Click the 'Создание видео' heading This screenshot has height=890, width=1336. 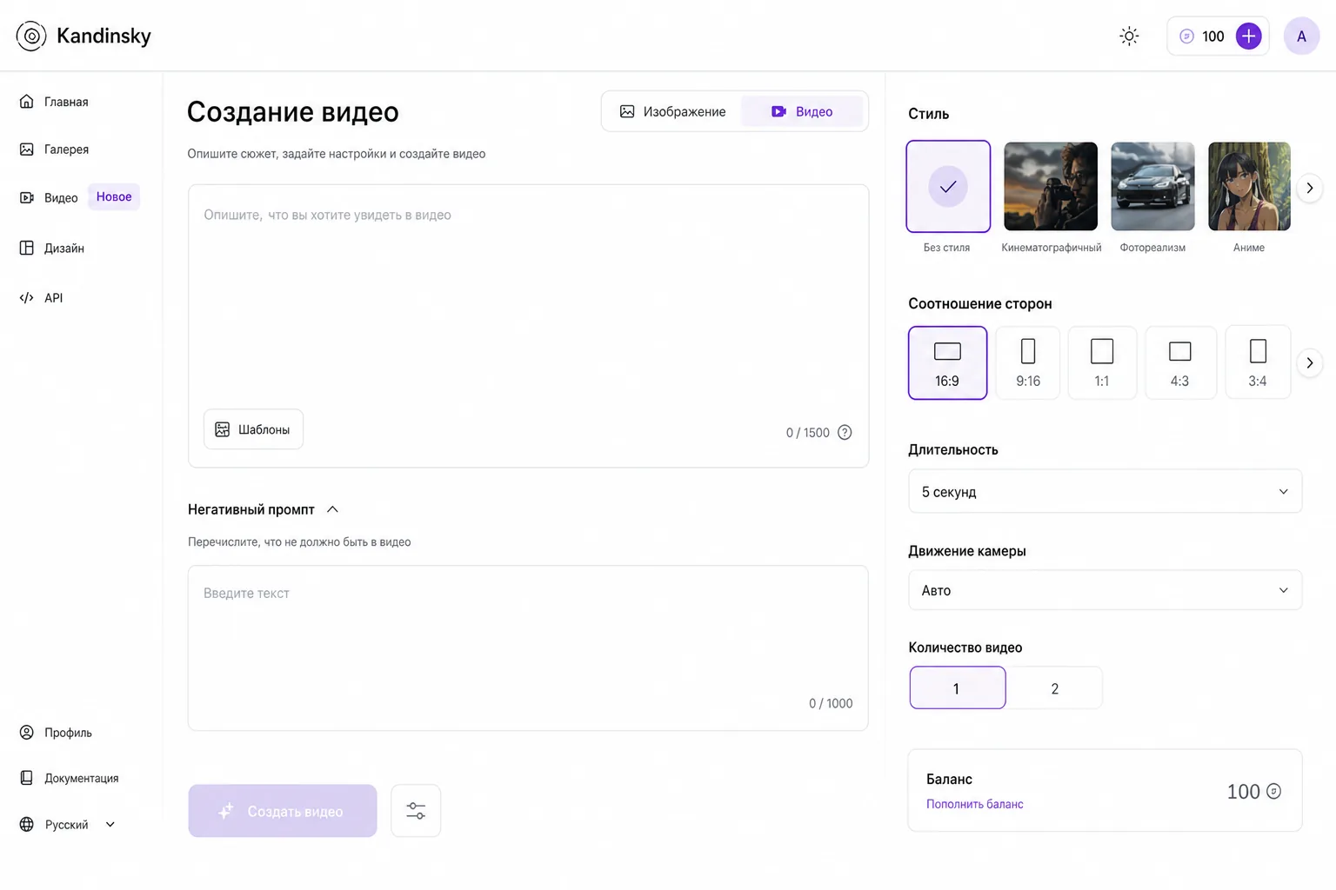coord(292,112)
